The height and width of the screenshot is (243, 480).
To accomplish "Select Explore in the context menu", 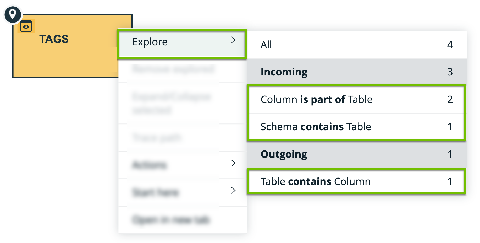I will pos(150,41).
